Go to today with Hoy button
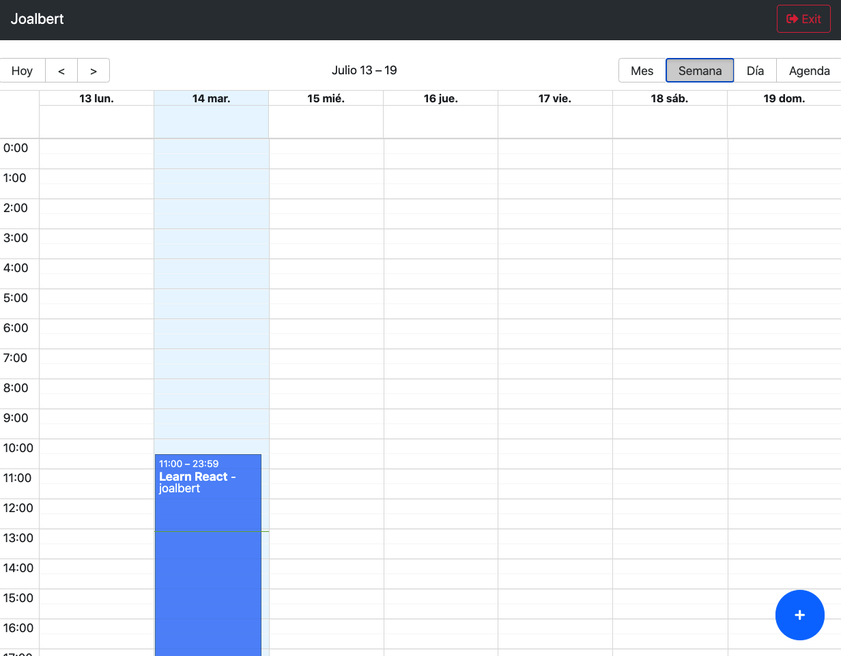 (23, 70)
